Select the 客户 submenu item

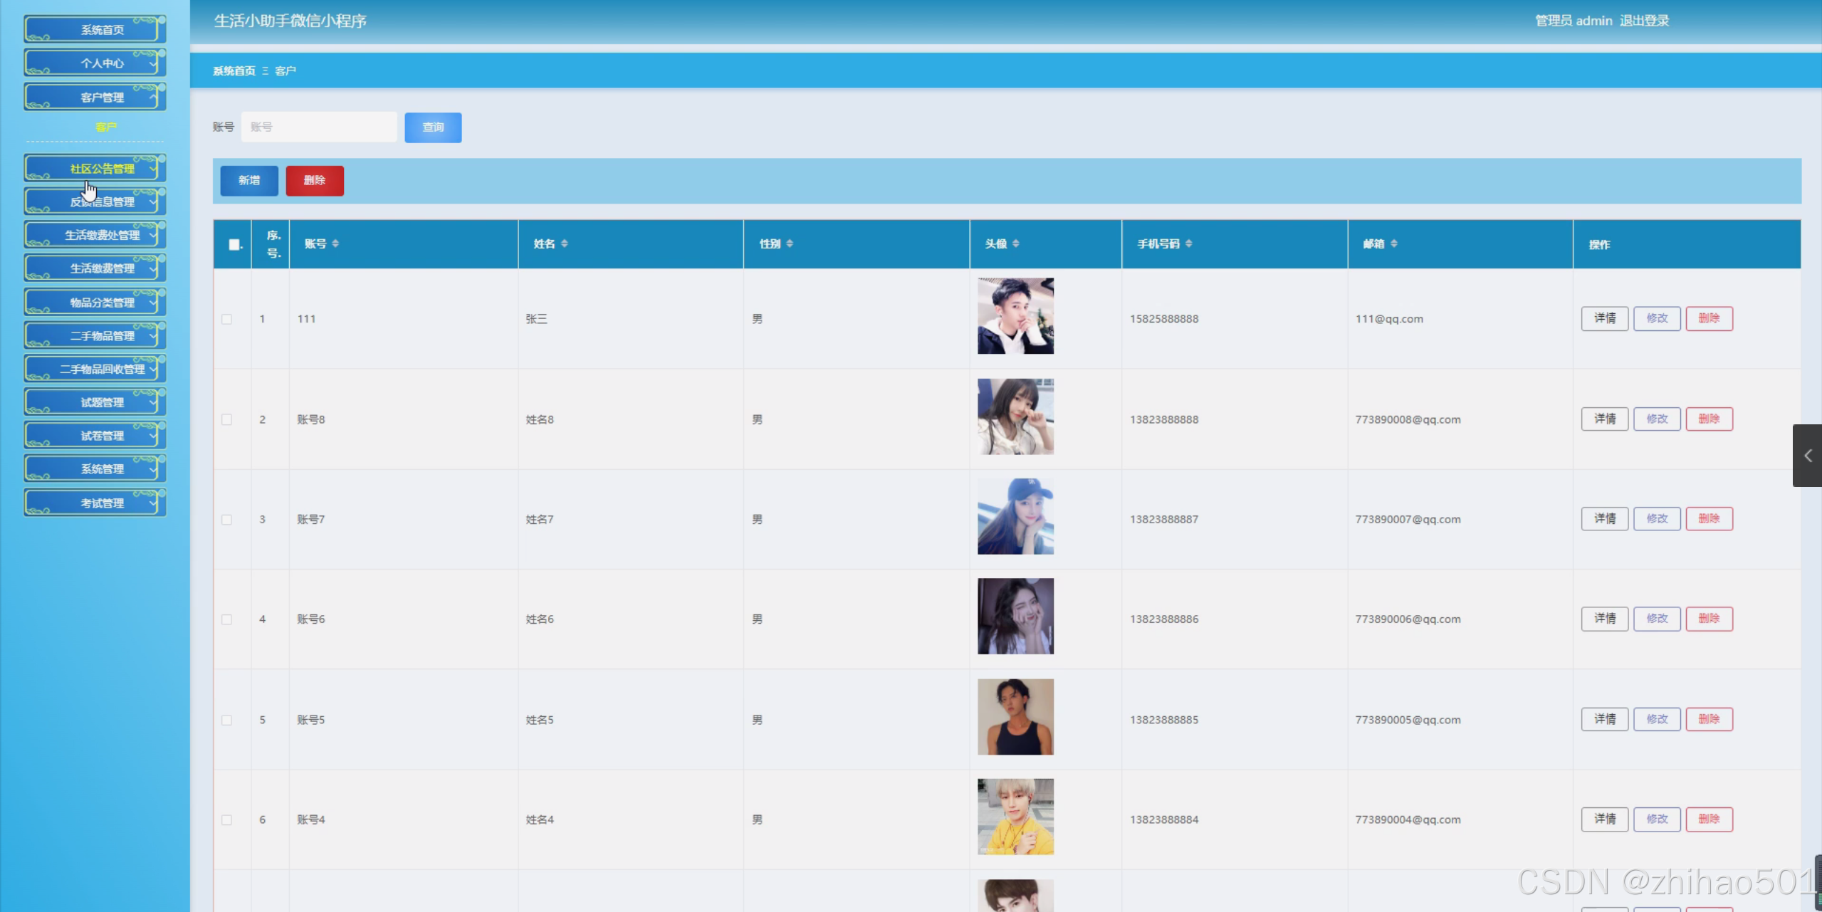[105, 127]
